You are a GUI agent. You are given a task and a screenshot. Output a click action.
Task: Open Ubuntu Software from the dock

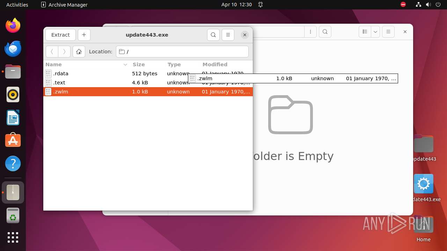pos(13,140)
